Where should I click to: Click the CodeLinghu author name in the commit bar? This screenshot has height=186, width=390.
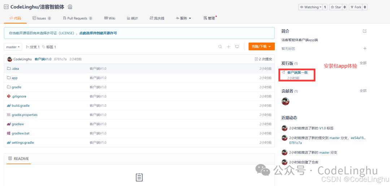(23, 59)
